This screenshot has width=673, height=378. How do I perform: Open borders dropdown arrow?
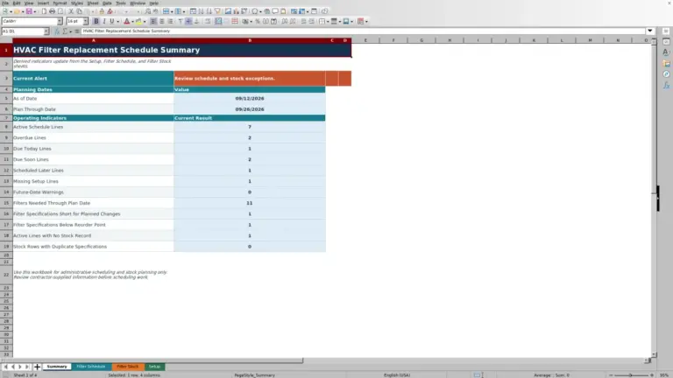tap(328, 21)
